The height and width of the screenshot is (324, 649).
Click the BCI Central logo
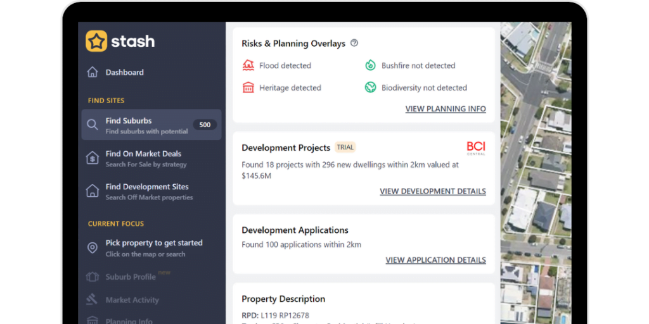click(475, 148)
